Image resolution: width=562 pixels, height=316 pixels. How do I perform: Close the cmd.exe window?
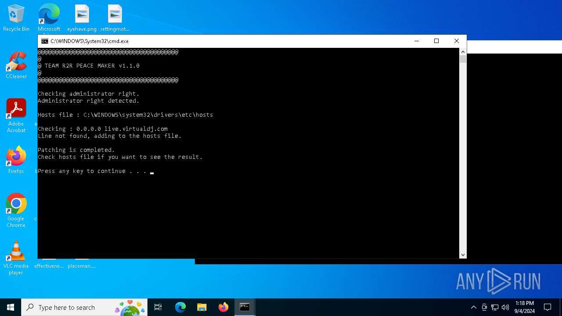point(457,41)
